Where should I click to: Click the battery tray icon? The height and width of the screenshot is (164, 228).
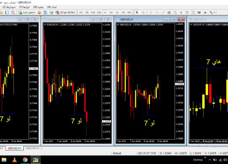click(x=215, y=160)
